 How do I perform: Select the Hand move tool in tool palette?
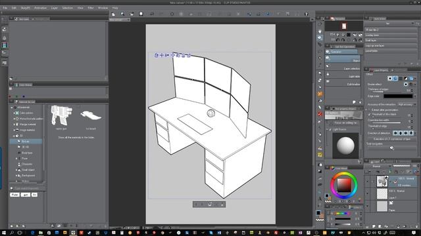[320, 31]
